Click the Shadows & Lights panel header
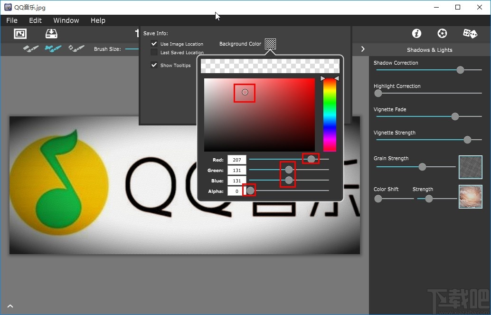The height and width of the screenshot is (315, 491). coord(430,50)
